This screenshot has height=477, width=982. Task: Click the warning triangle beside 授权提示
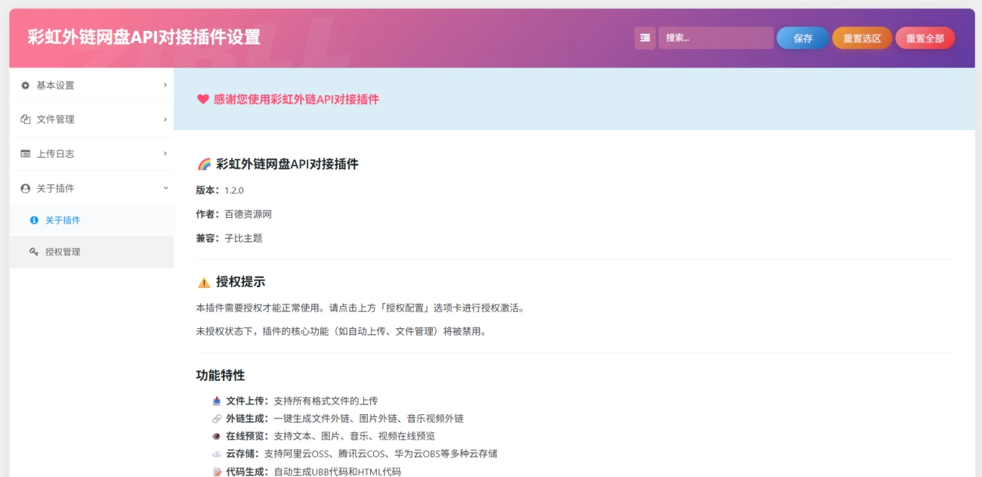click(202, 281)
